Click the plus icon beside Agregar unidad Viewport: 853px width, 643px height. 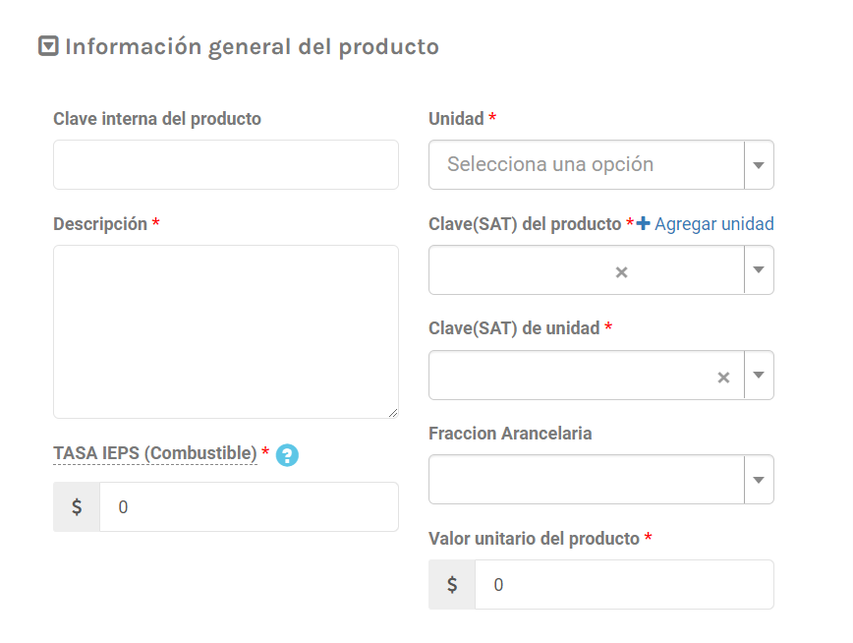pyautogui.click(x=644, y=223)
